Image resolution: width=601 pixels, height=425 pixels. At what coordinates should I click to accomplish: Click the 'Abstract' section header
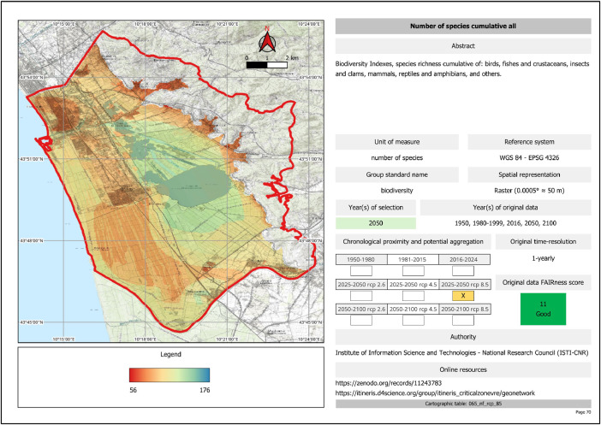tap(463, 46)
